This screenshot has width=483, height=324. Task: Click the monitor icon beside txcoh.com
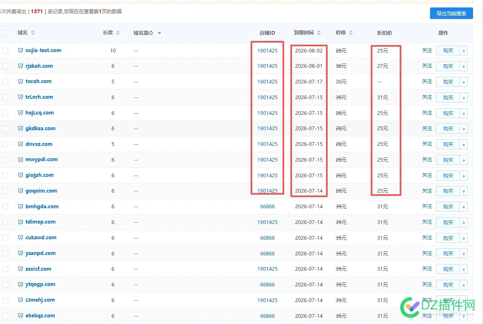pos(20,81)
